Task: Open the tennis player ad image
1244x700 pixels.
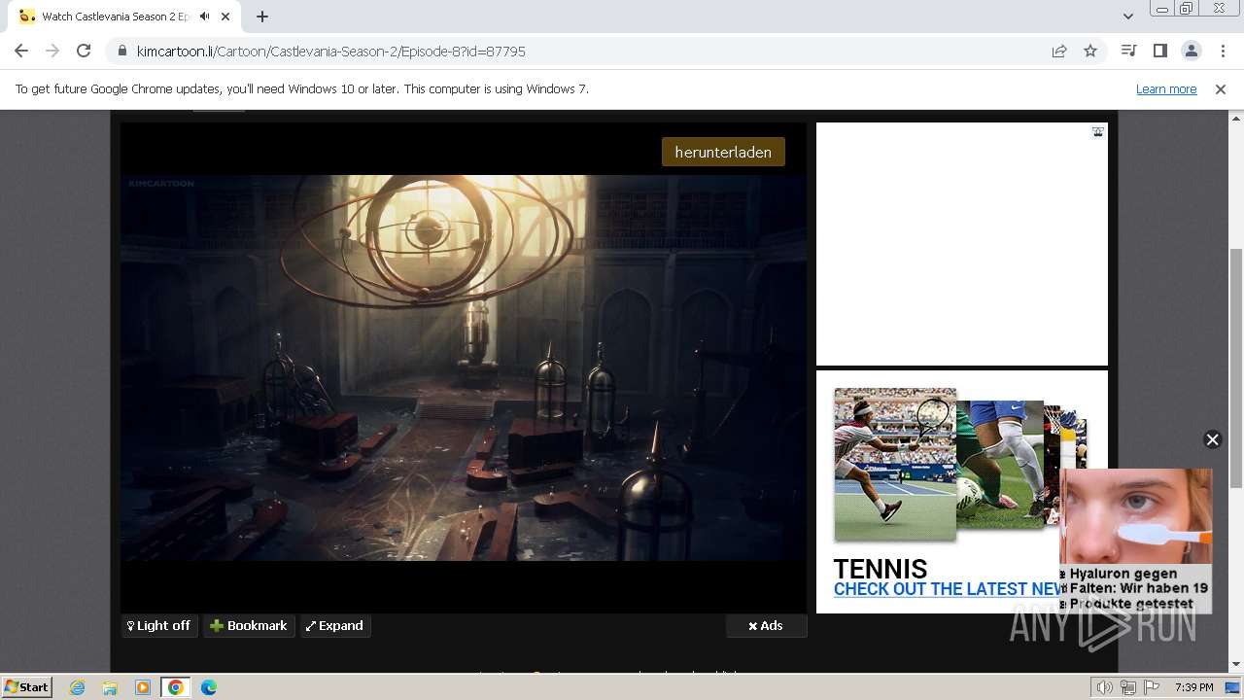Action: [895, 465]
